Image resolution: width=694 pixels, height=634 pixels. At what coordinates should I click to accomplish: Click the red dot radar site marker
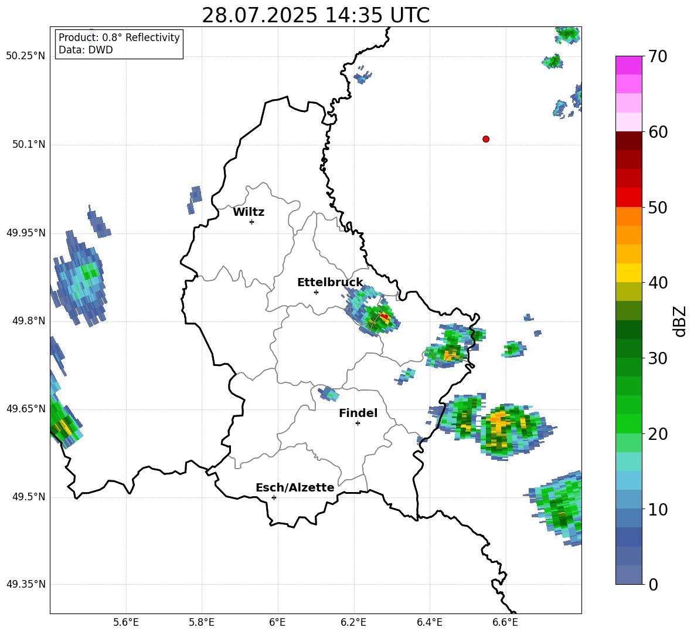click(486, 139)
